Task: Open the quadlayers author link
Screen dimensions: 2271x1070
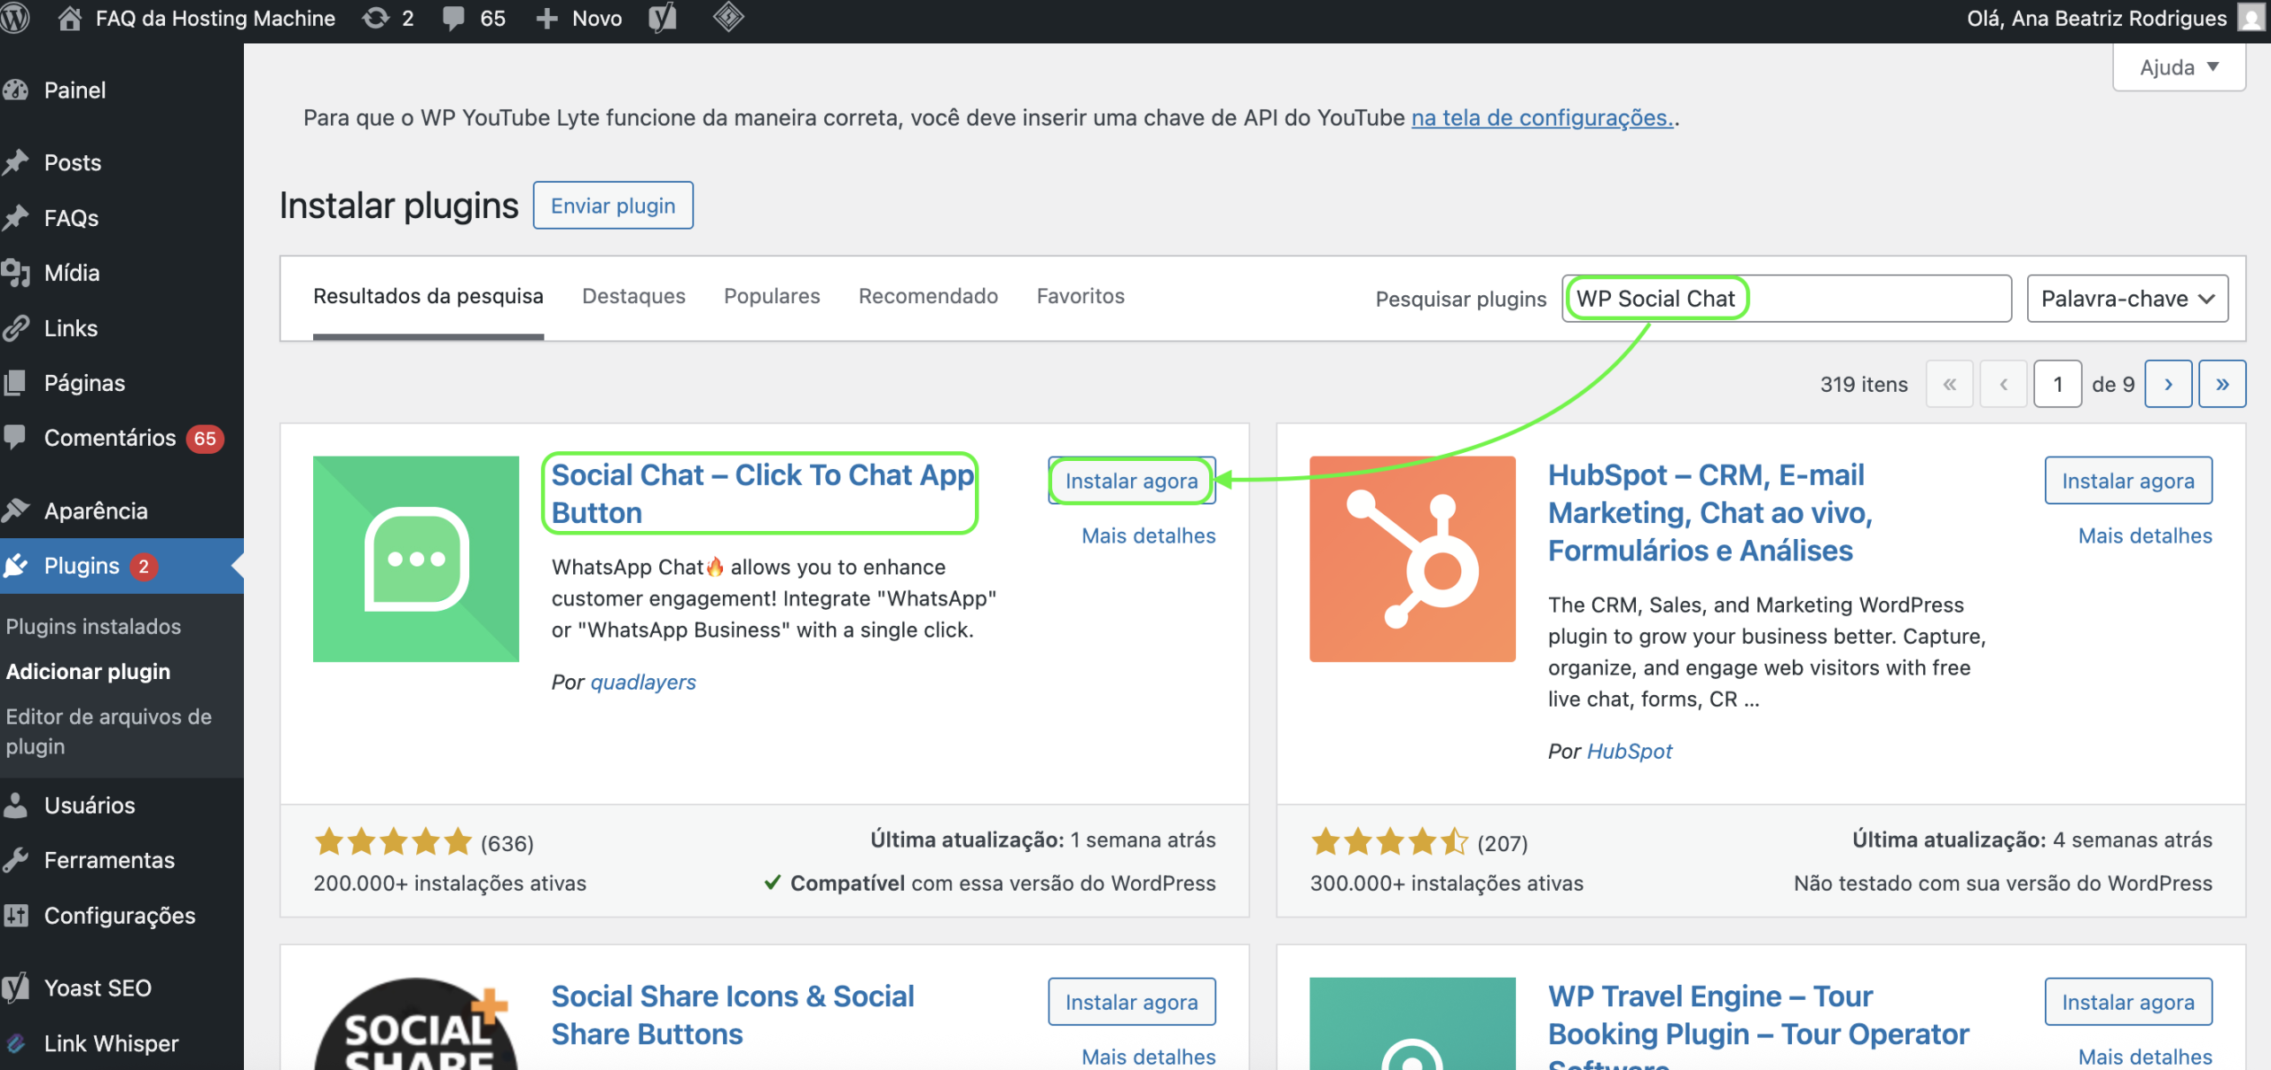Action: [643, 682]
